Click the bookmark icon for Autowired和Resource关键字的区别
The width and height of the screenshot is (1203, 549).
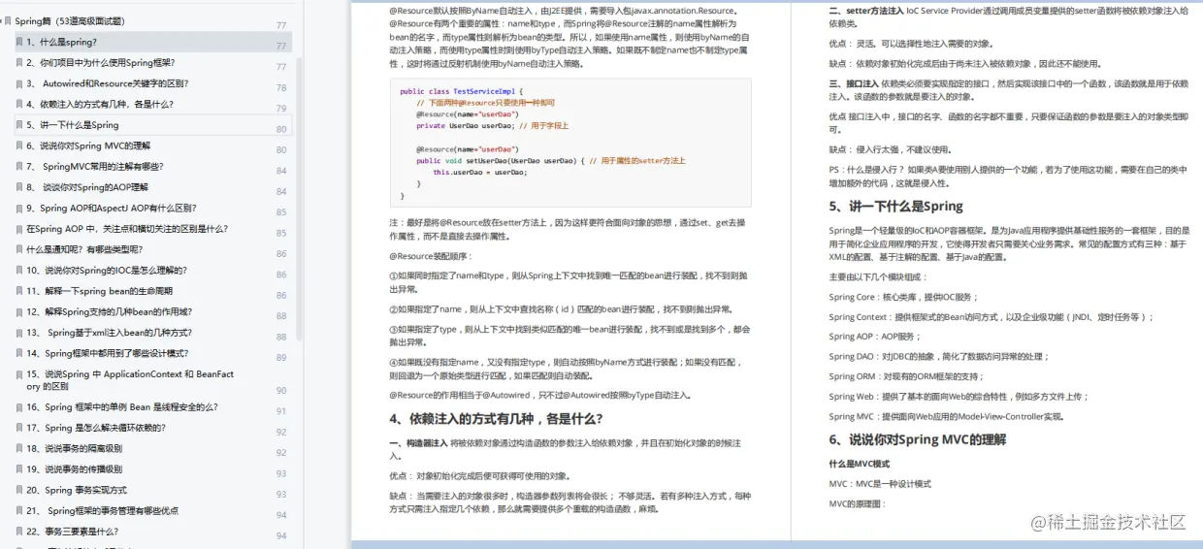(18, 84)
